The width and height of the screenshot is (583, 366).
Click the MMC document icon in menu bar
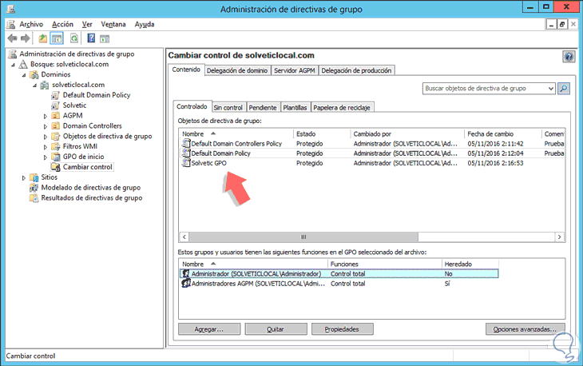coord(11,24)
